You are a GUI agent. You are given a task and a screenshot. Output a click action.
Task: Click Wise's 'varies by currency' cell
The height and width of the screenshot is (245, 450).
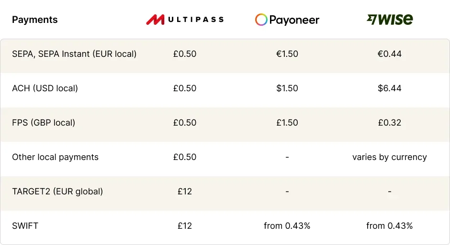click(x=390, y=157)
